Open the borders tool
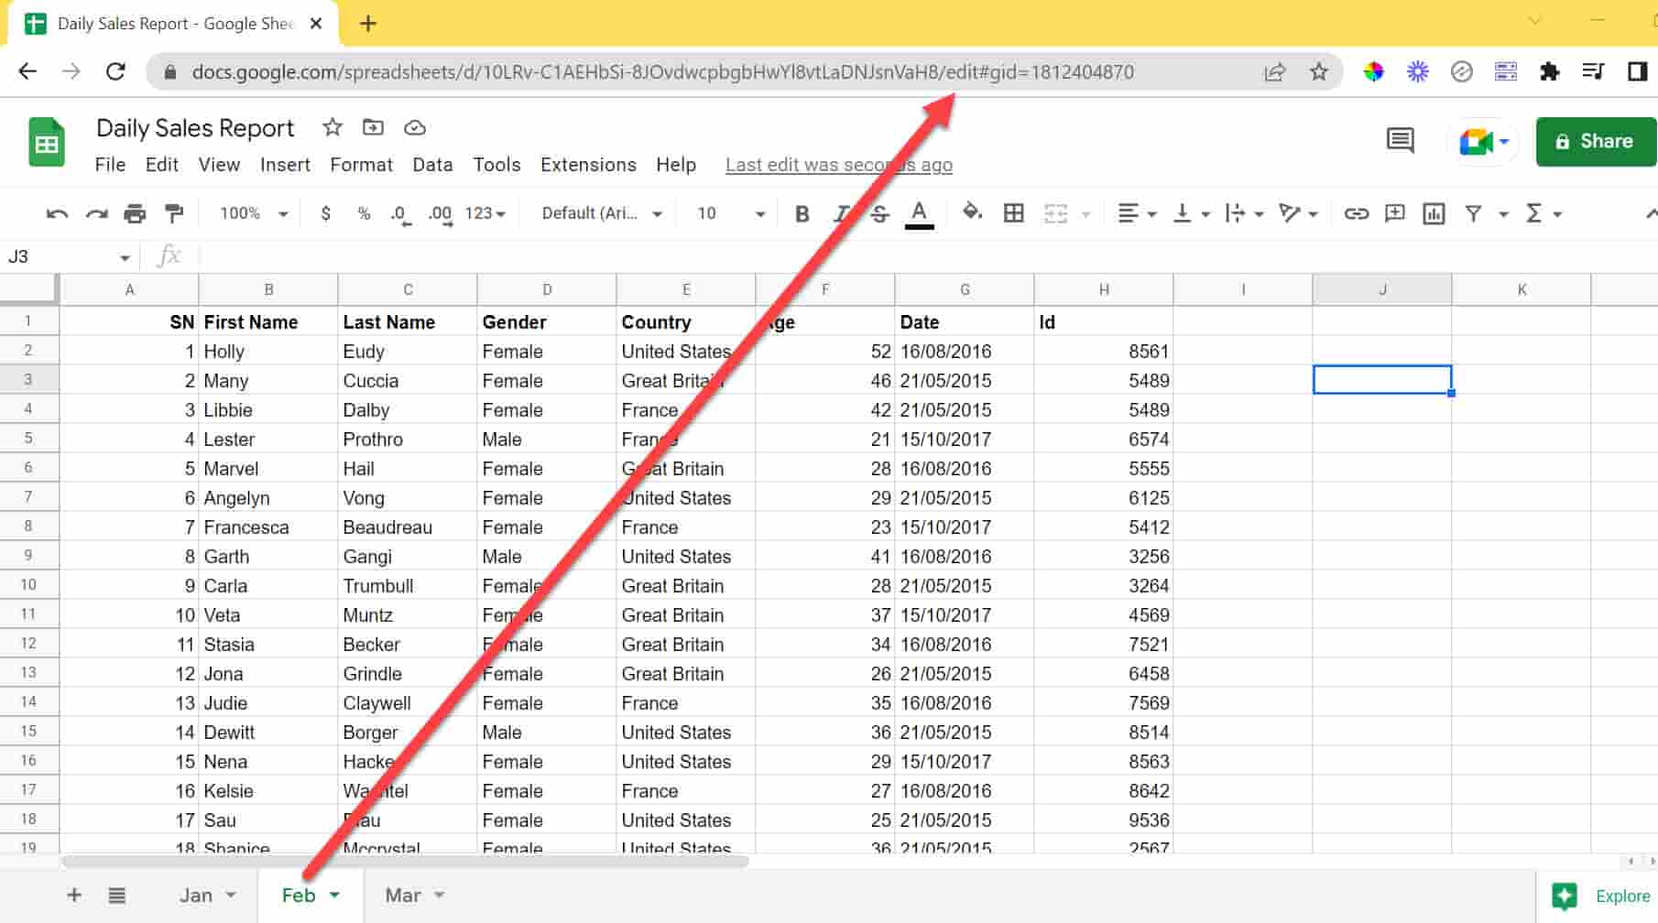This screenshot has width=1658, height=923. click(x=1013, y=214)
